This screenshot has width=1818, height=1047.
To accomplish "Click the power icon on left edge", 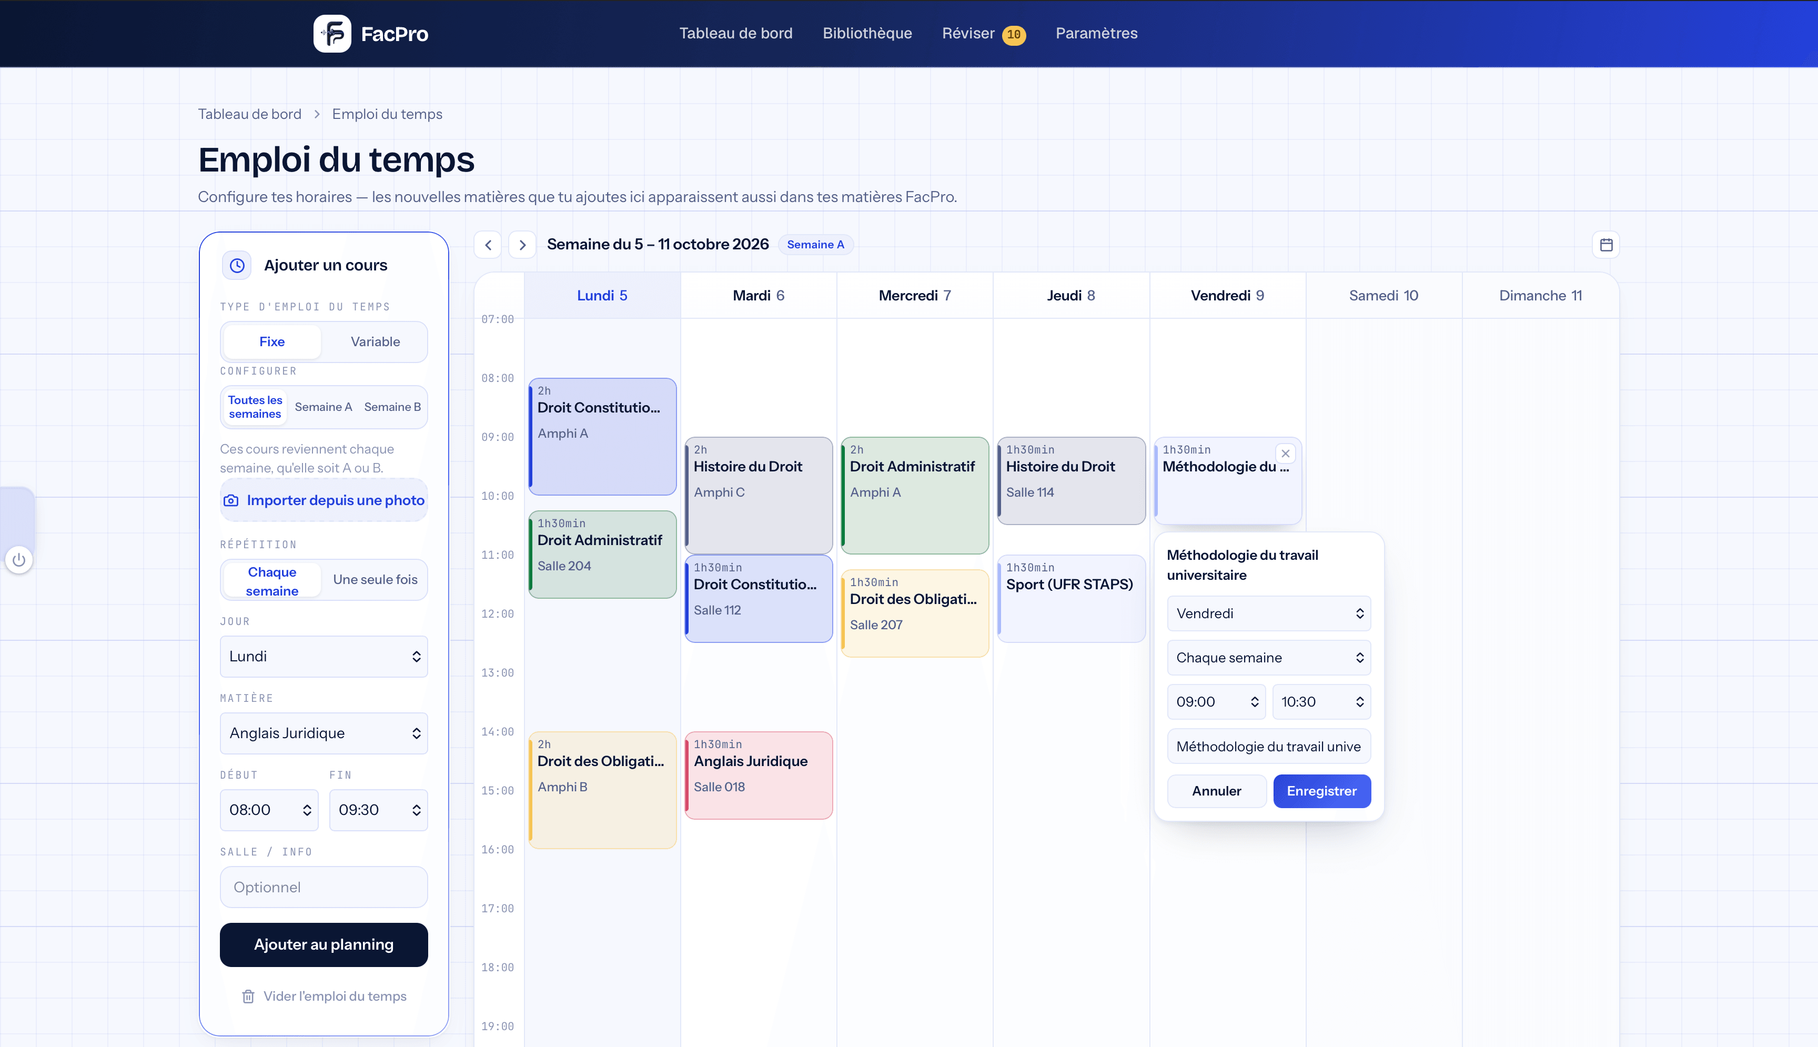I will [x=19, y=560].
